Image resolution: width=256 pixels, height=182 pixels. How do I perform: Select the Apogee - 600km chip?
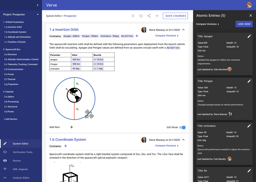pyautogui.click(x=71, y=36)
